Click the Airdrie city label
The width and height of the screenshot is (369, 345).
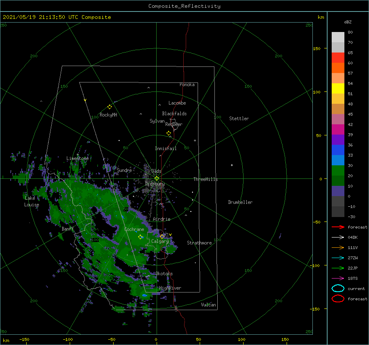162,219
